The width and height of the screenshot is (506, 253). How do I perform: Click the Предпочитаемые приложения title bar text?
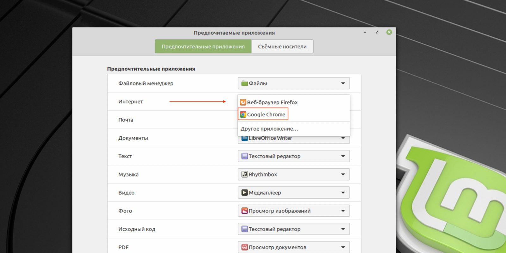(x=234, y=33)
